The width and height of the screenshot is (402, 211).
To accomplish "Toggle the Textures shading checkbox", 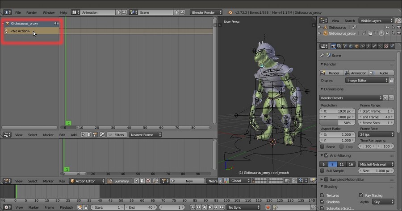I will coord(322,195).
